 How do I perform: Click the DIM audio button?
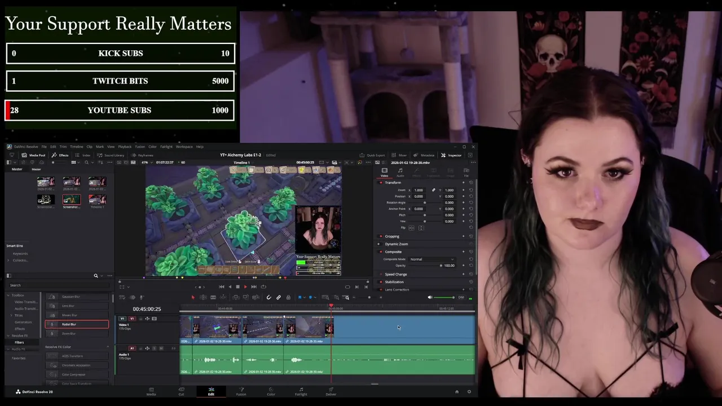pos(461,297)
